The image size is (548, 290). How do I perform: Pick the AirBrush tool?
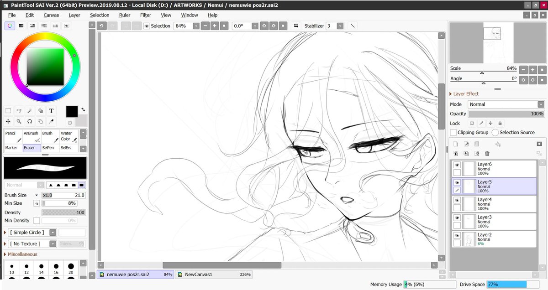tap(32, 137)
